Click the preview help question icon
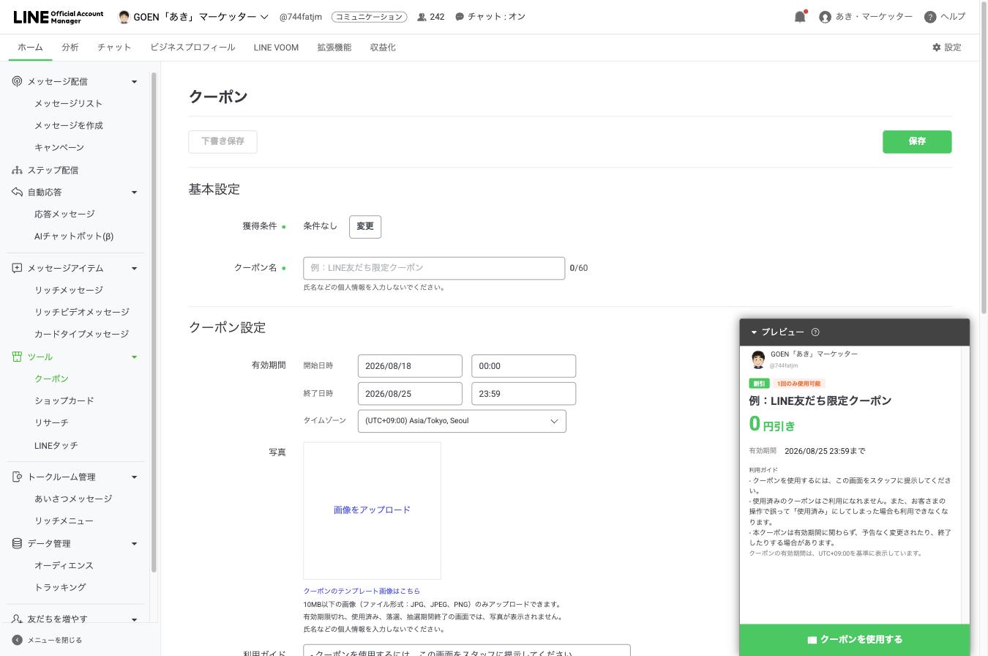The height and width of the screenshot is (656, 988). 815,332
